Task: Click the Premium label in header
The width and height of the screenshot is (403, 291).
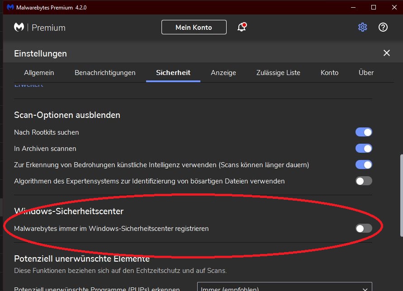Action: [48, 28]
